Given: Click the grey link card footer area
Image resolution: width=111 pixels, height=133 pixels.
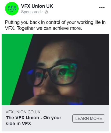Looking at the screenshot, I should pos(55,118).
